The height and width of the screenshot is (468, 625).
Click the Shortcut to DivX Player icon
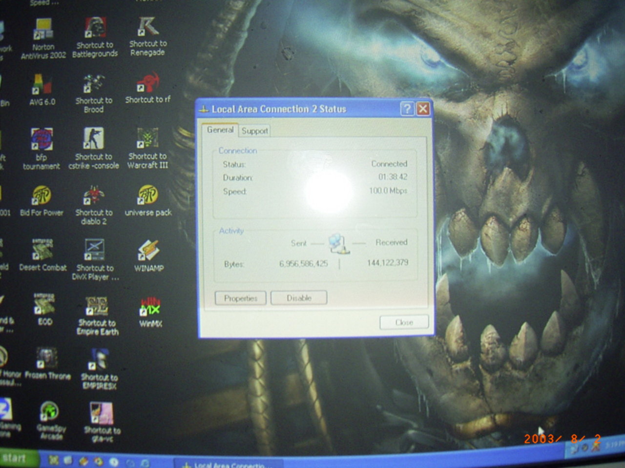point(95,260)
